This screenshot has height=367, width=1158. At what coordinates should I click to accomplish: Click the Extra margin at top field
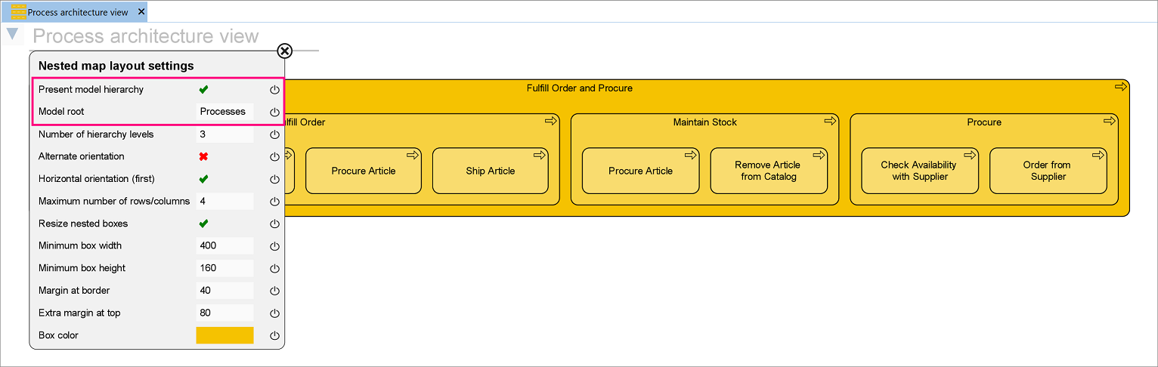224,313
